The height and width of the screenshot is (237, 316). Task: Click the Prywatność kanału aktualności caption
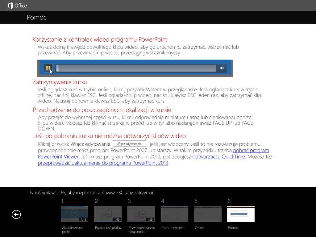[x=142, y=230]
